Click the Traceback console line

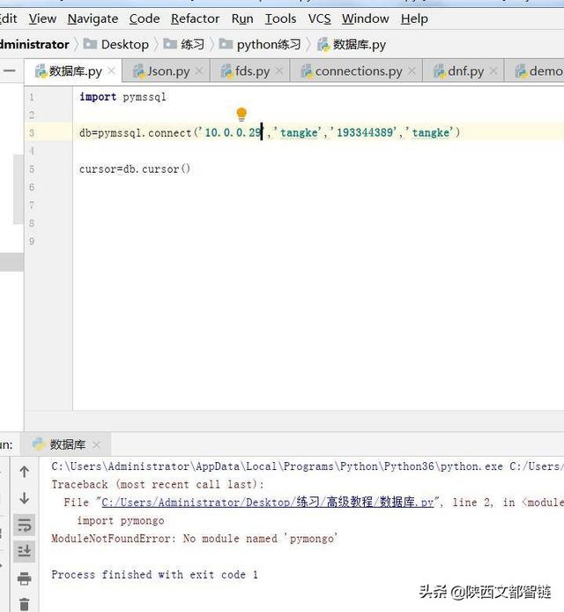158,484
